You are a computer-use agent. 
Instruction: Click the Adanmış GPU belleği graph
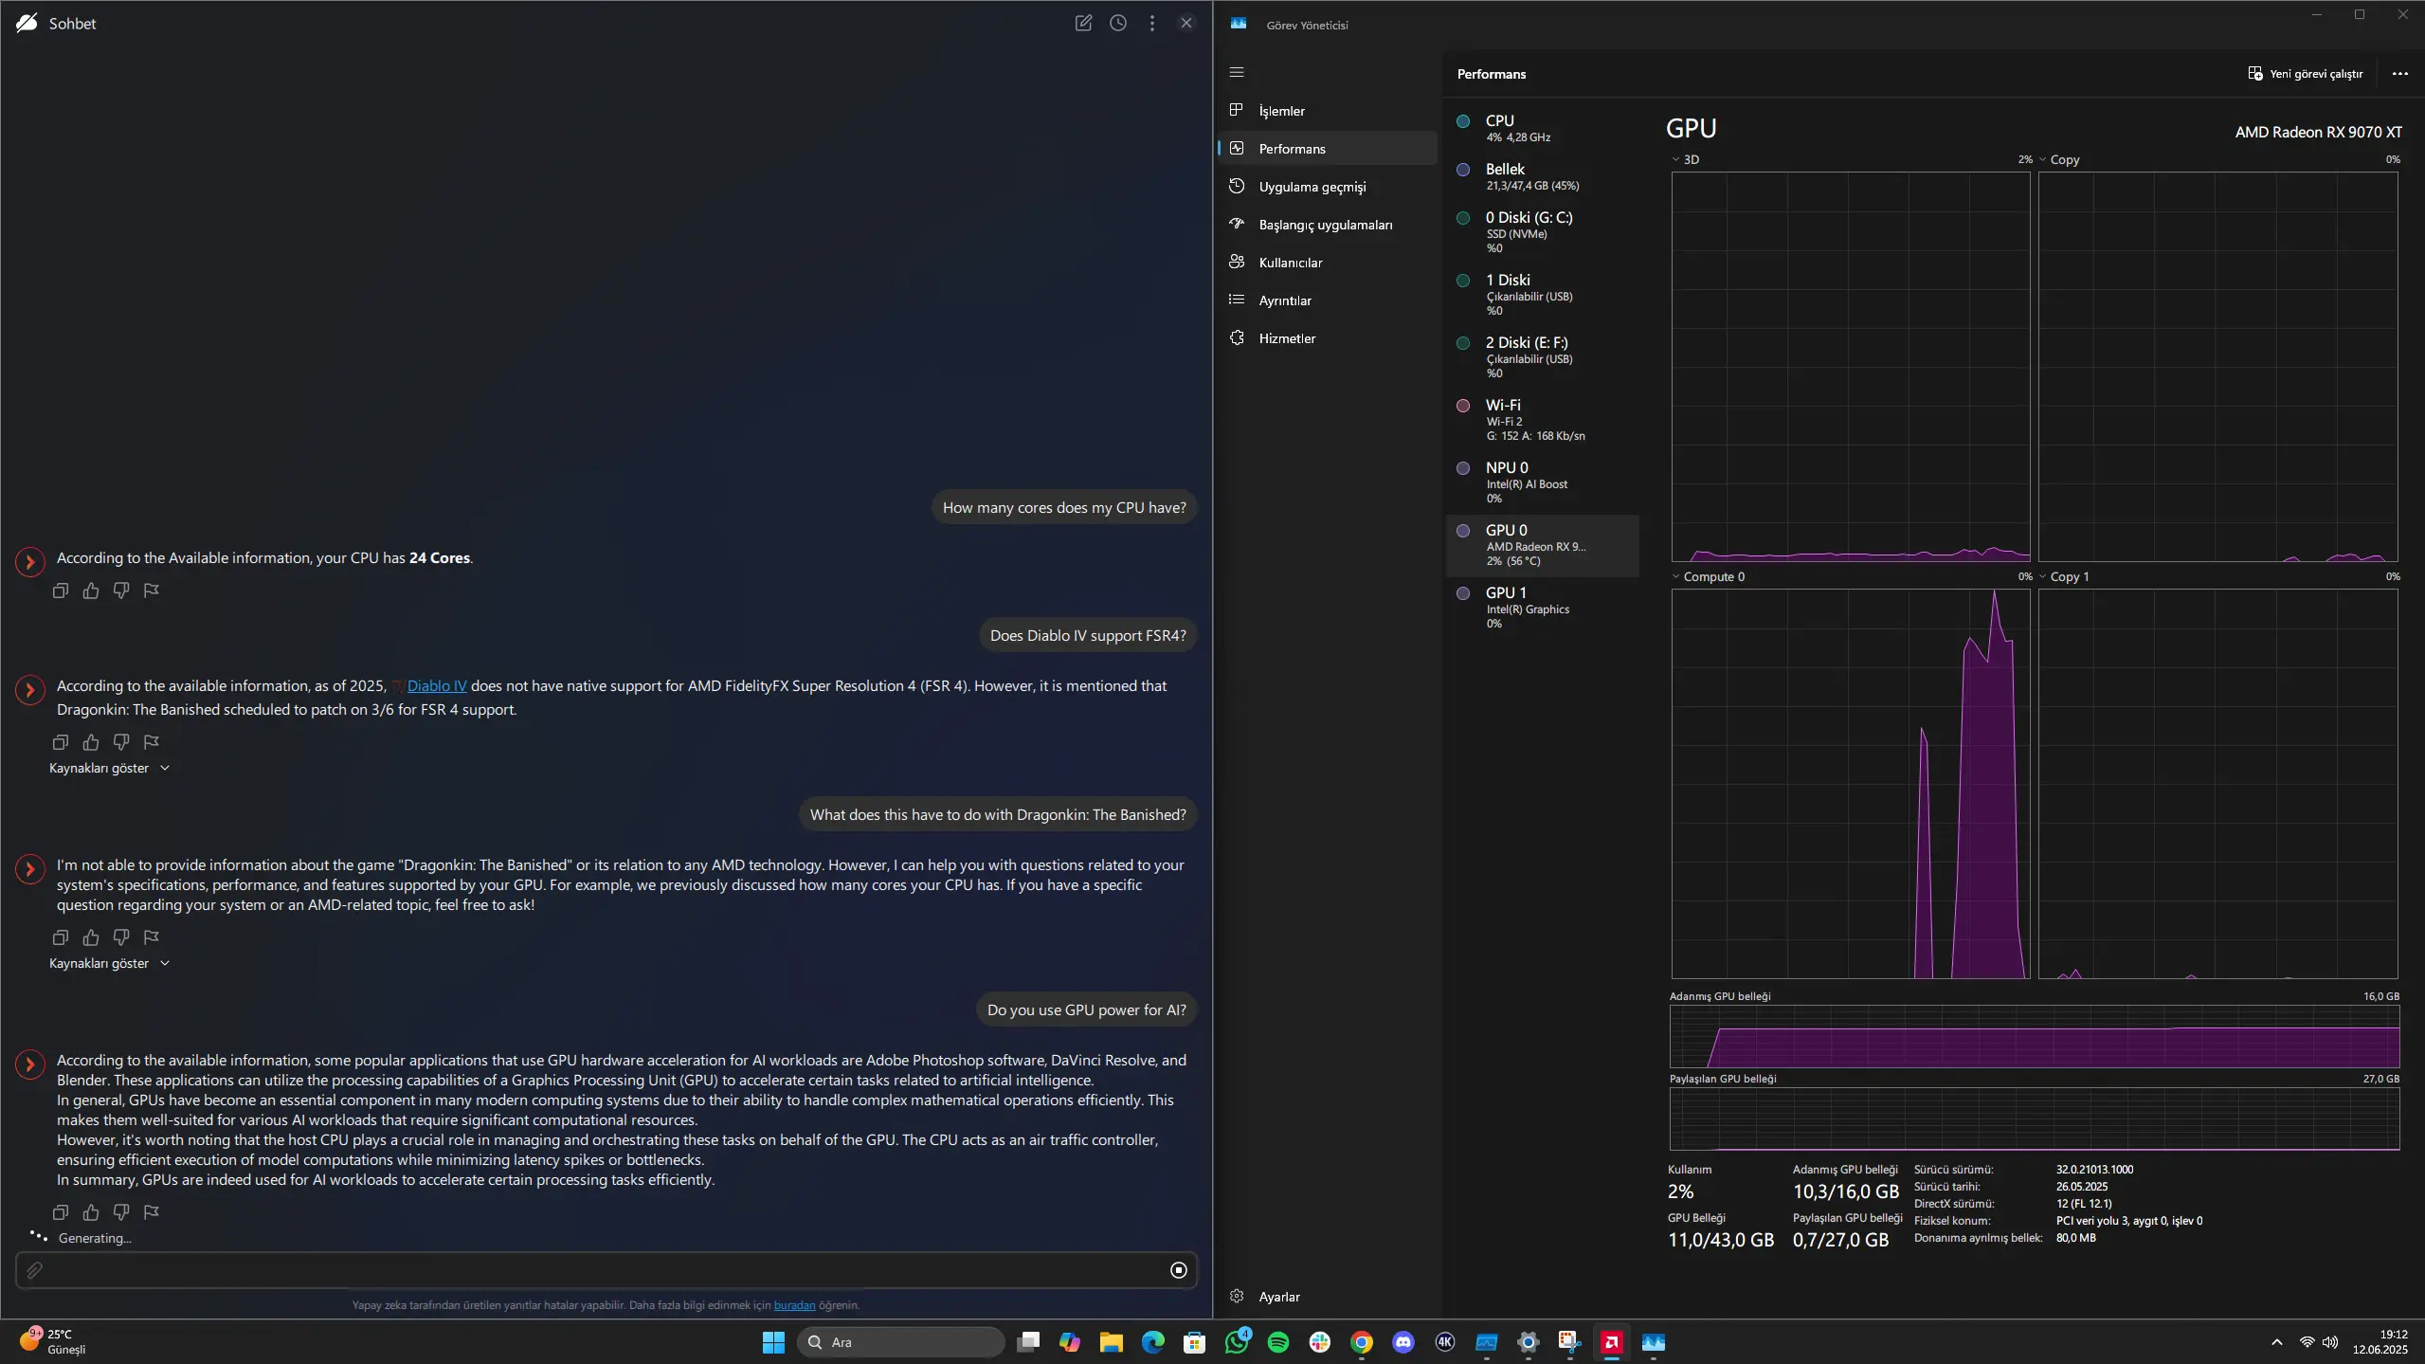[x=2035, y=1037]
